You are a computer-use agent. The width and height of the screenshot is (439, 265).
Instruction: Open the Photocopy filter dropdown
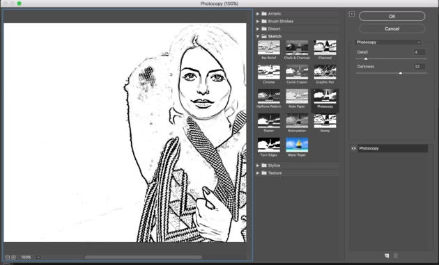tap(388, 42)
